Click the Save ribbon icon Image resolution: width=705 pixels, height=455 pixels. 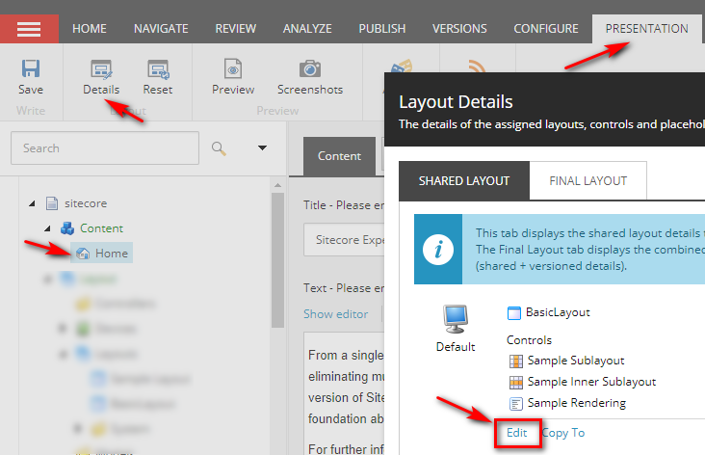coord(31,68)
